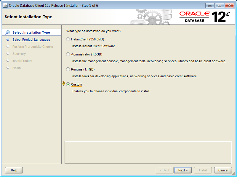Click the installer icon in the title bar
Viewport: 237px width, 177px height.
[x=5, y=5]
